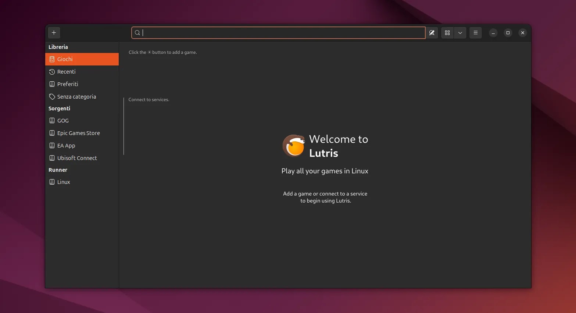Click the Sorgenti section header
This screenshot has width=576, height=313.
click(x=59, y=109)
